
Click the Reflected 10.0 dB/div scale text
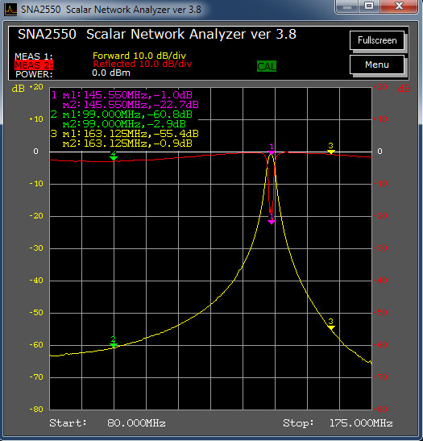click(x=143, y=64)
